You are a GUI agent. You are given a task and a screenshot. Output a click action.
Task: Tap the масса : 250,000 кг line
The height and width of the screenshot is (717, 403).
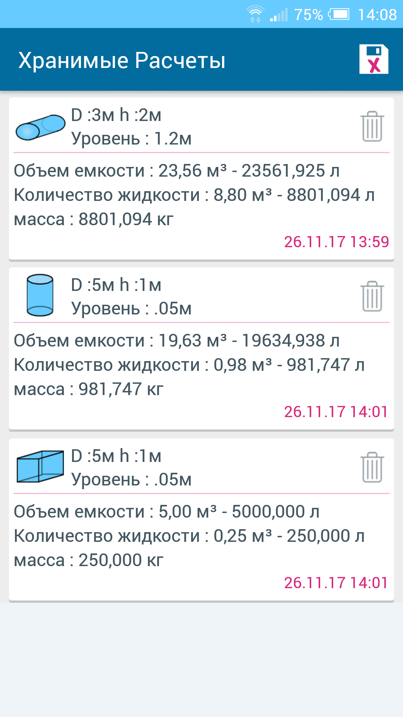(89, 560)
